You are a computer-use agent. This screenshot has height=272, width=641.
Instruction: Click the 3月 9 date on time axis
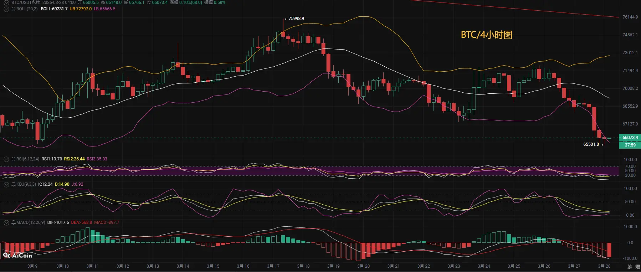point(32,266)
